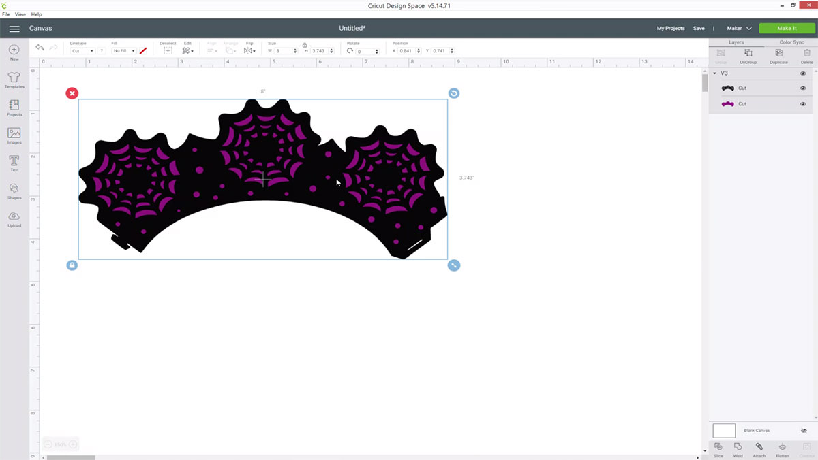Duplicate the selected layer
Viewport: 818px width, 460px height.
778,56
